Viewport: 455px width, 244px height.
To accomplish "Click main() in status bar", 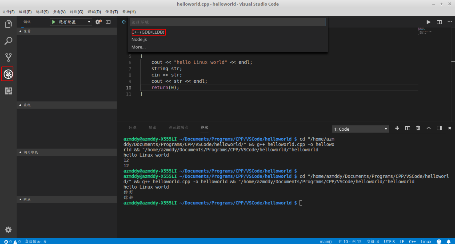I will click(x=326, y=241).
